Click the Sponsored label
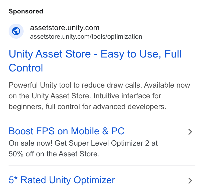204x194 pixels. point(26,11)
